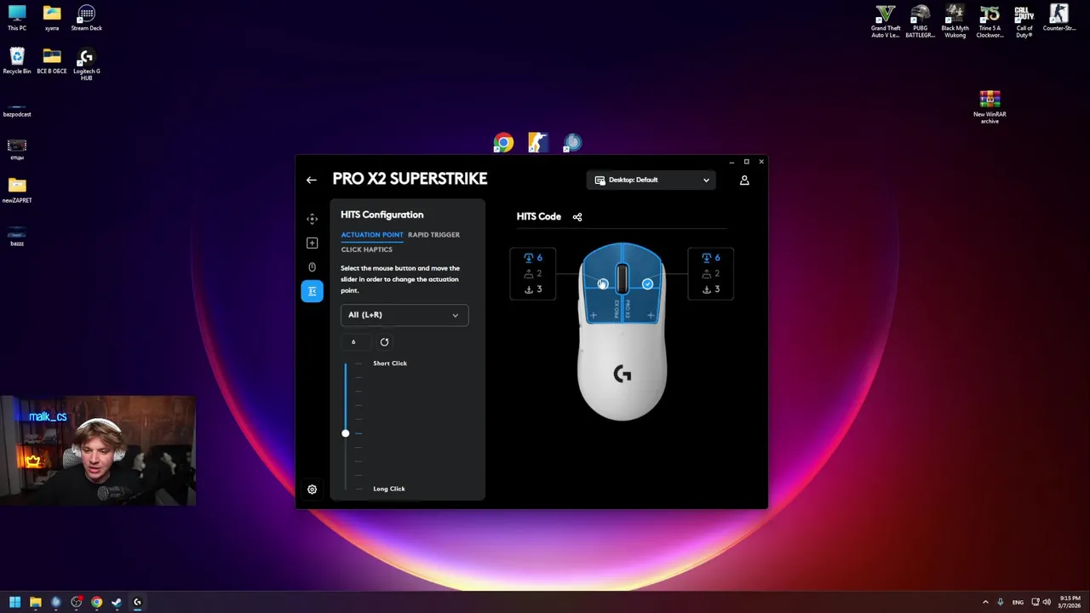Click the HITS Code heading
Image resolution: width=1090 pixels, height=613 pixels.
pyautogui.click(x=538, y=216)
